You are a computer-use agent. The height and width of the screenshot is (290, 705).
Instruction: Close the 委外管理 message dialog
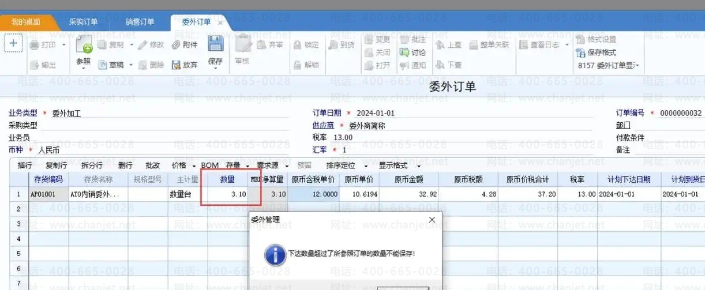[432, 220]
